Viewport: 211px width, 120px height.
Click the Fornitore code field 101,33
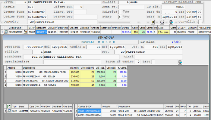33,57
